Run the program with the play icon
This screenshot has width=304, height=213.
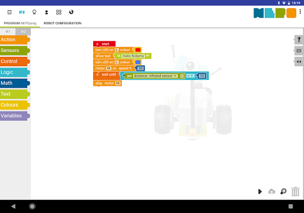260,192
